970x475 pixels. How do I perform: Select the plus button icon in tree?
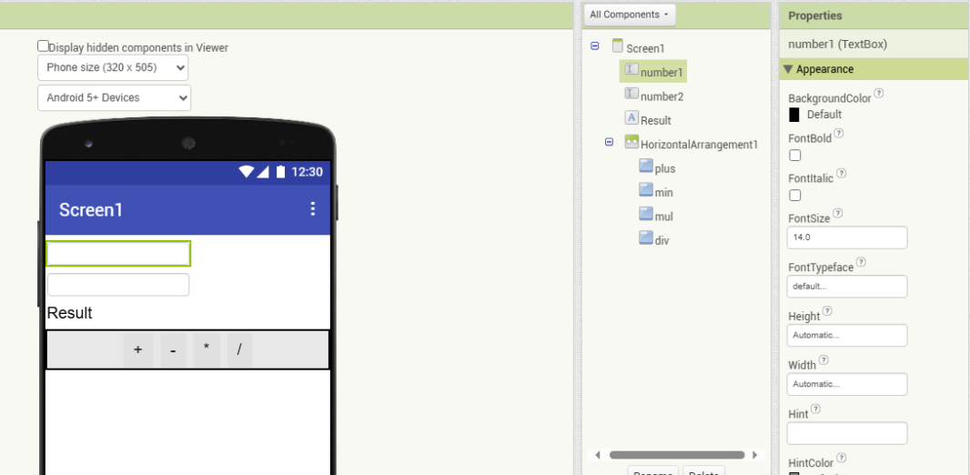tap(646, 167)
